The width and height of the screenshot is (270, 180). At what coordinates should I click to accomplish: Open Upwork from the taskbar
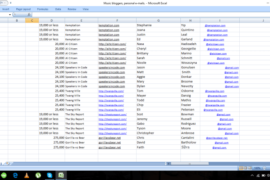tap(4, 175)
